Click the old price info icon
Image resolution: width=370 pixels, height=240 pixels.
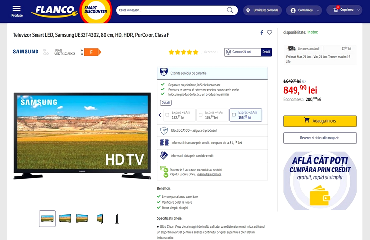(x=304, y=82)
